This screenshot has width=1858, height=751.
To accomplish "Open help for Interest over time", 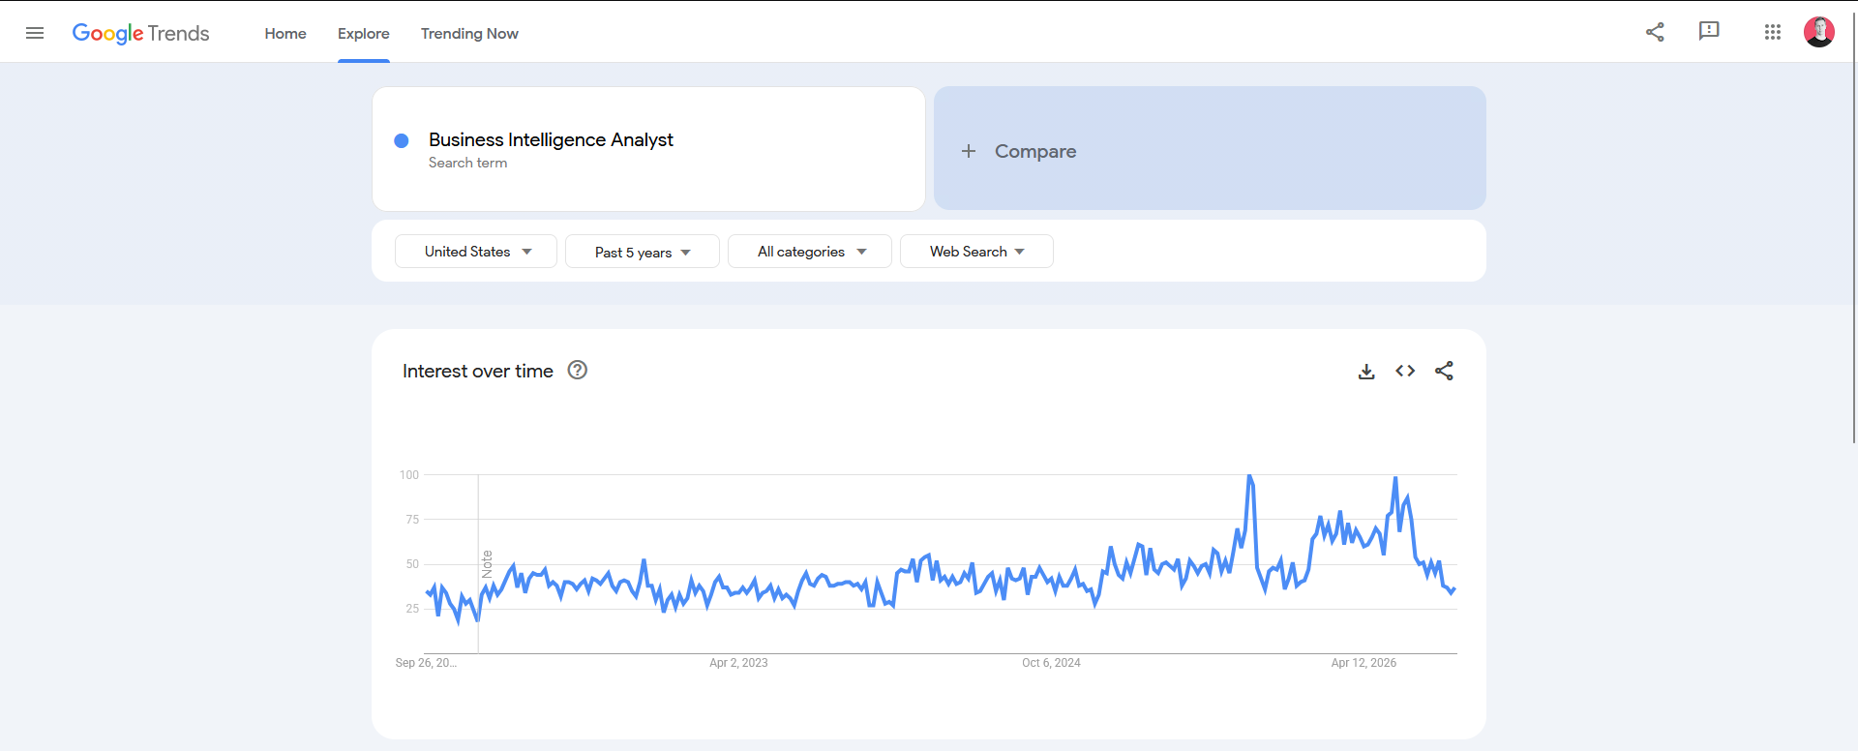I will tap(578, 370).
